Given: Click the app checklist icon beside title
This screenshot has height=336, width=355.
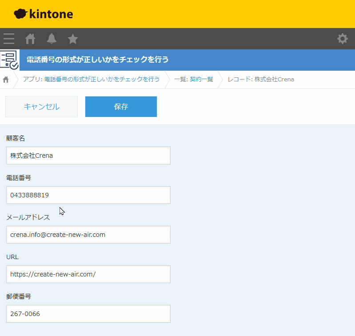Looking at the screenshot, I should coord(9,60).
